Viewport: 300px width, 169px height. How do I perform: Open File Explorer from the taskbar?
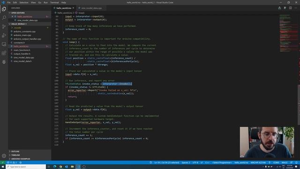(x=72, y=167)
